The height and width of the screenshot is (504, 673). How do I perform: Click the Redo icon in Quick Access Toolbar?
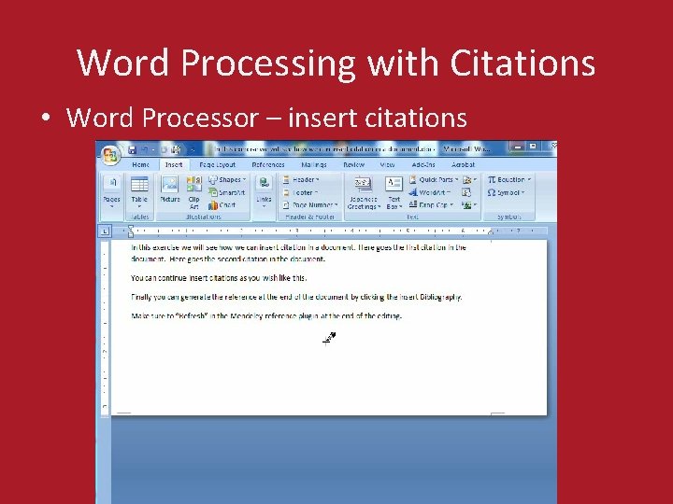[163, 149]
